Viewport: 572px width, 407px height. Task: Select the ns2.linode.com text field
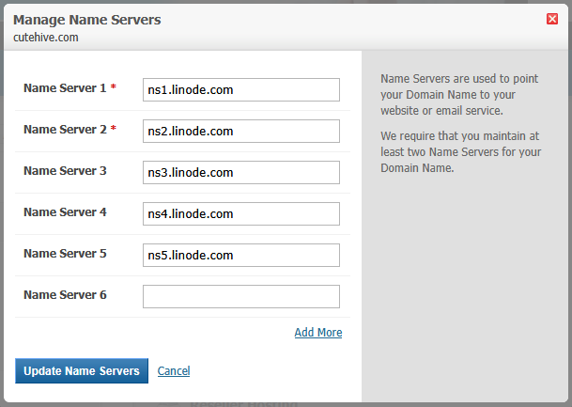point(241,131)
